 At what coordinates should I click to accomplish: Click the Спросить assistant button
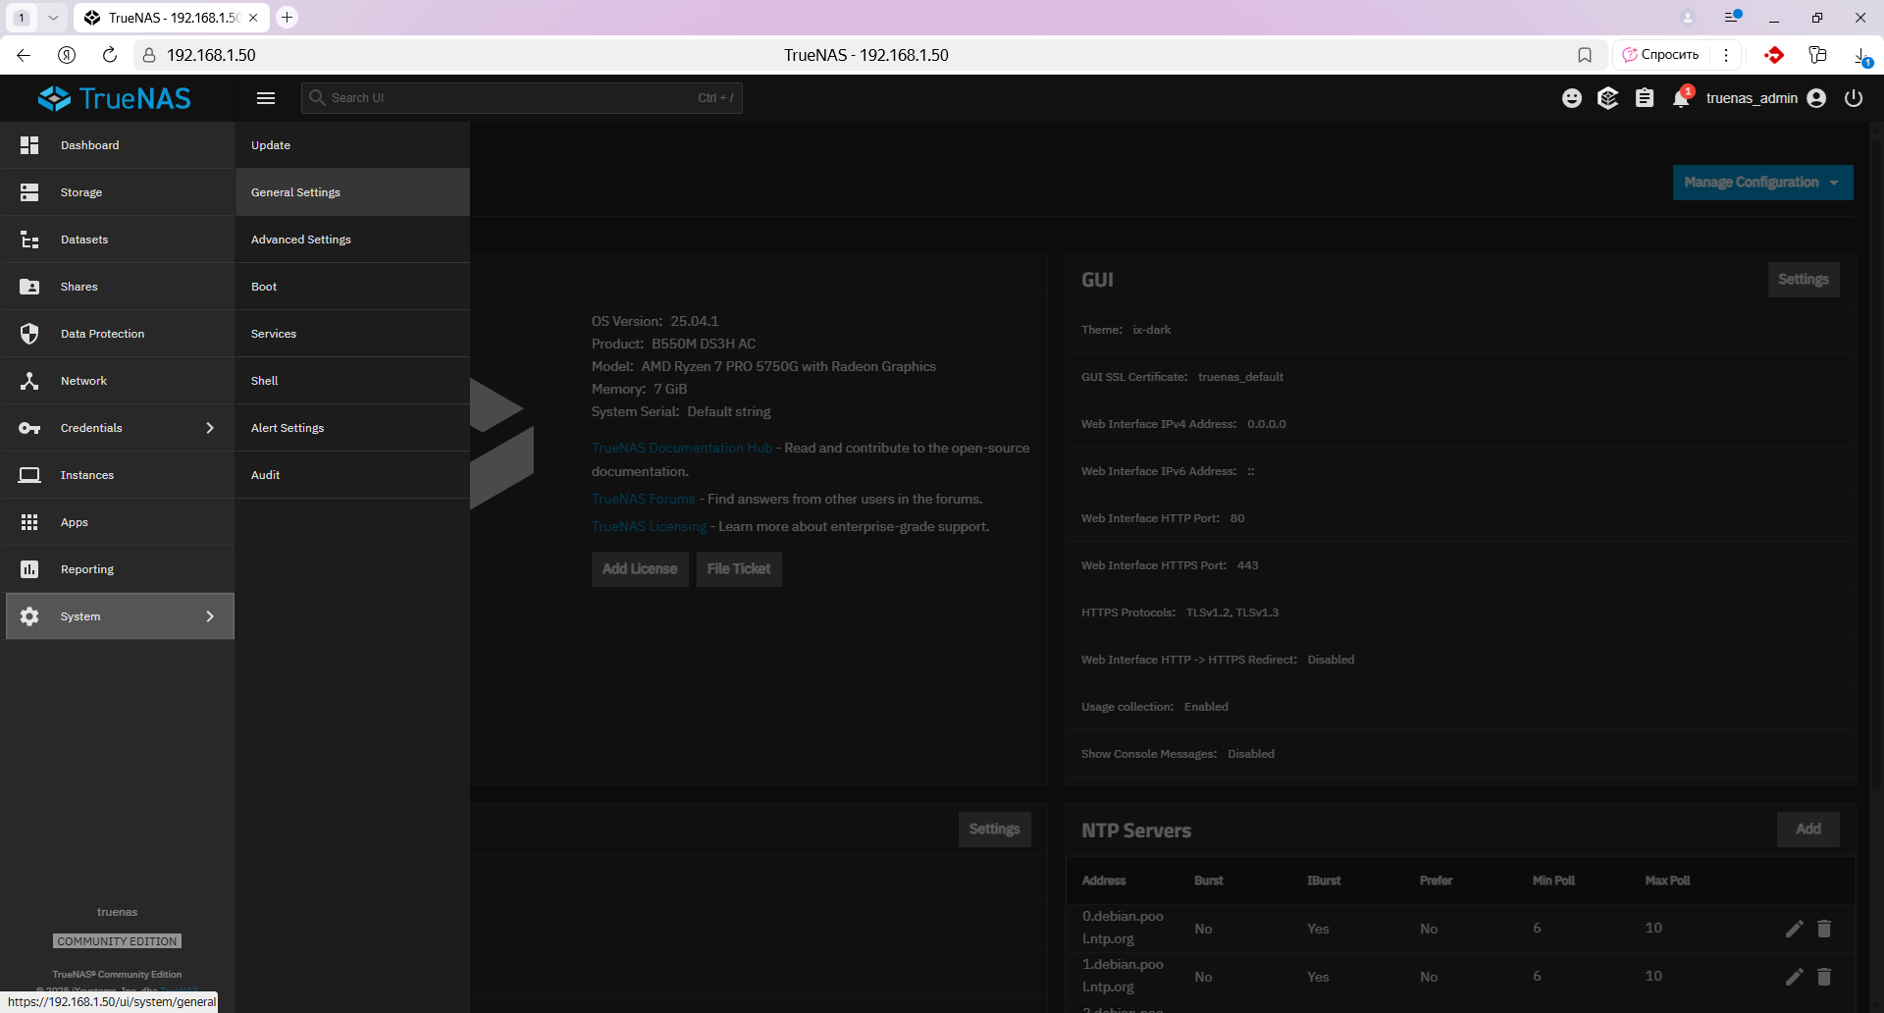[x=1660, y=55]
